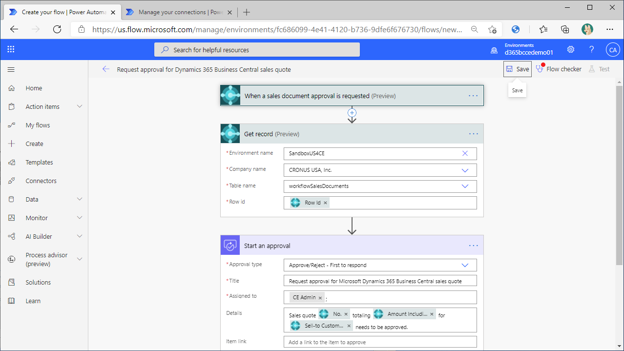Clear the Environment name using the X icon
The height and width of the screenshot is (351, 624).
[465, 153]
